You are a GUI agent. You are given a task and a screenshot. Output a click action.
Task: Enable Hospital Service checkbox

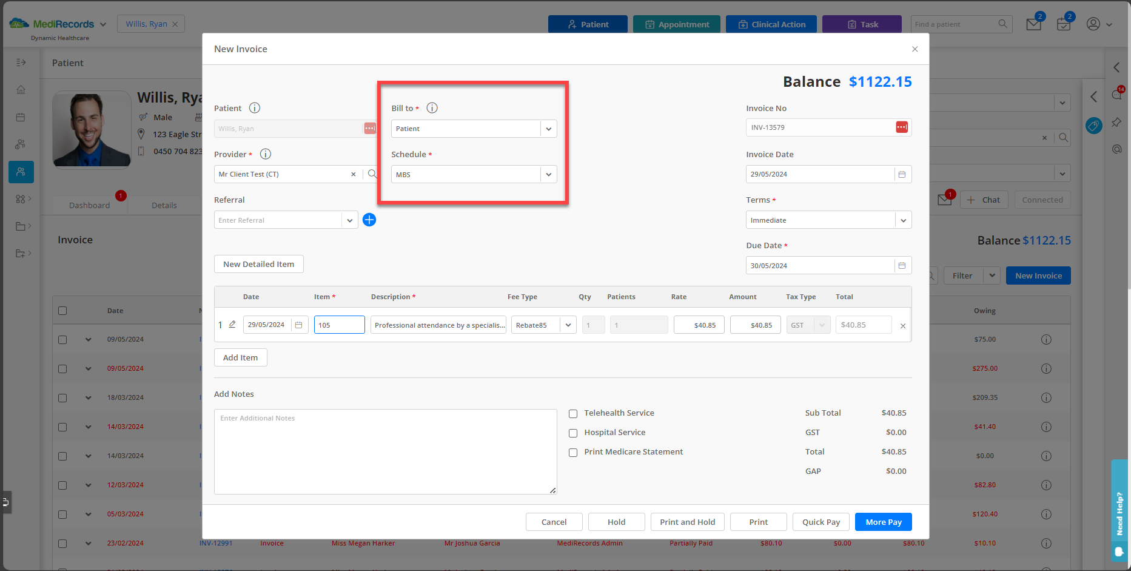click(x=573, y=433)
